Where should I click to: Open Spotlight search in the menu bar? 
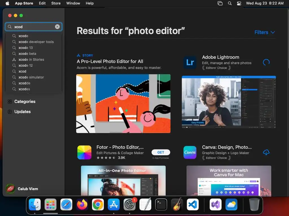[x=230, y=3]
